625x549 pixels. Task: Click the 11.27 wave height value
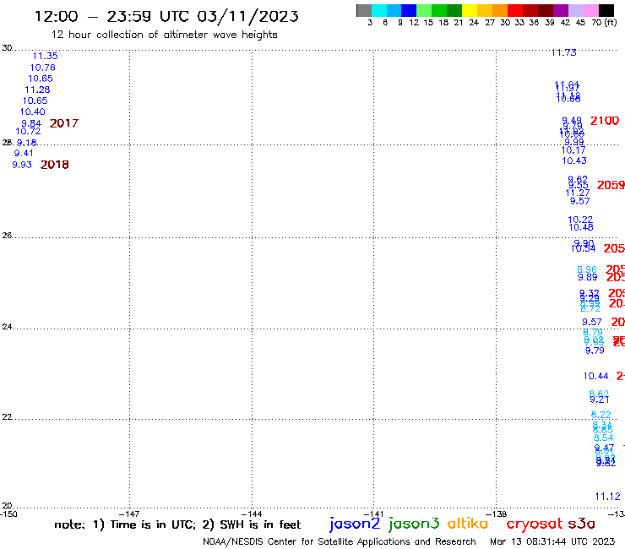click(577, 193)
